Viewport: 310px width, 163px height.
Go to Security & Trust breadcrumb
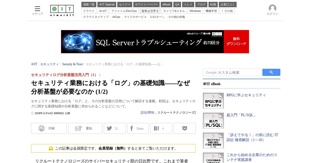(72, 64)
